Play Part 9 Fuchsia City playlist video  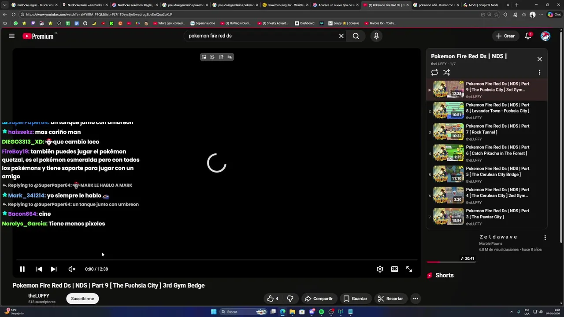pos(487,90)
